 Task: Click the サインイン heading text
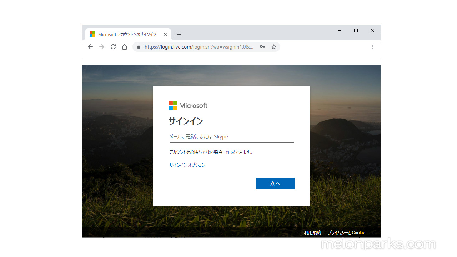[186, 121]
